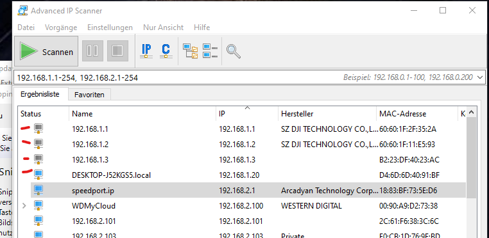489x238 pixels.
Task: Select device icon for 192.168.2.103
Action: tap(39, 234)
